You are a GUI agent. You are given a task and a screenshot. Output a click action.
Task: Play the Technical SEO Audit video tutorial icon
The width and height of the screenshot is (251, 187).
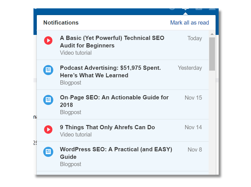[x=48, y=40]
